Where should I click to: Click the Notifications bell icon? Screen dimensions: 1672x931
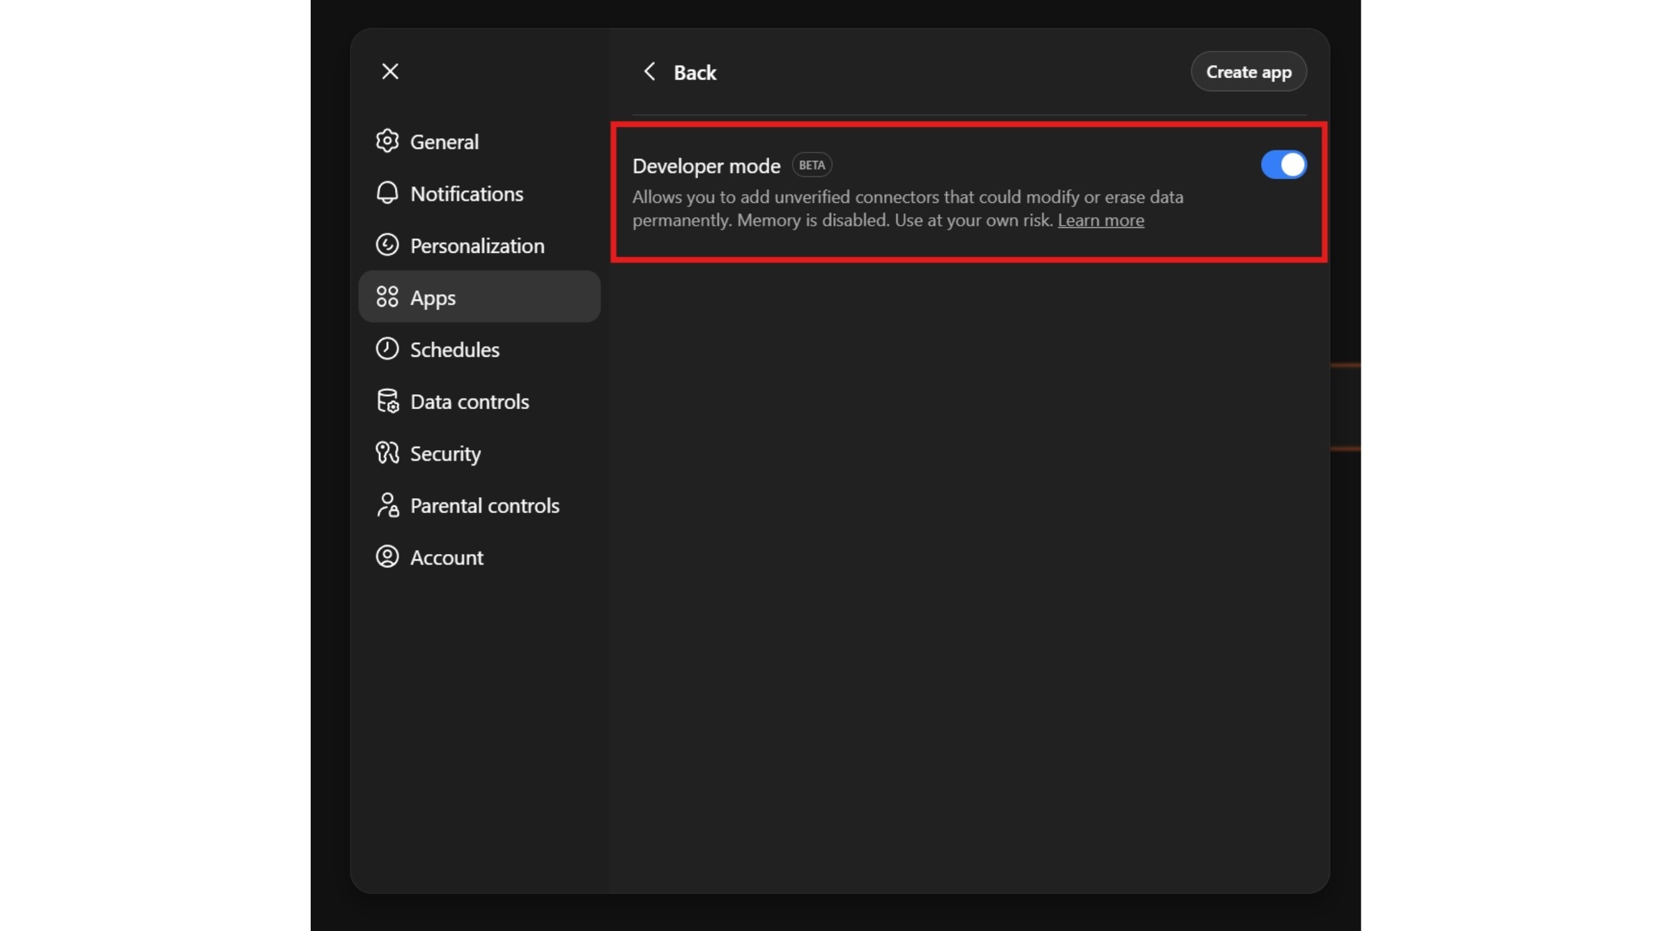[387, 193]
